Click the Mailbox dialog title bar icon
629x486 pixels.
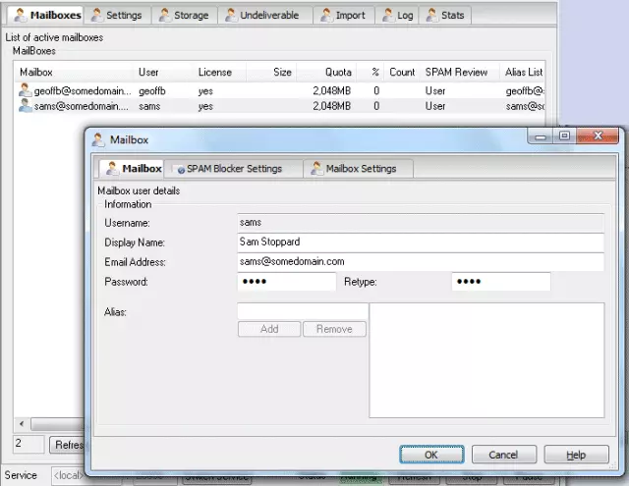click(x=98, y=140)
